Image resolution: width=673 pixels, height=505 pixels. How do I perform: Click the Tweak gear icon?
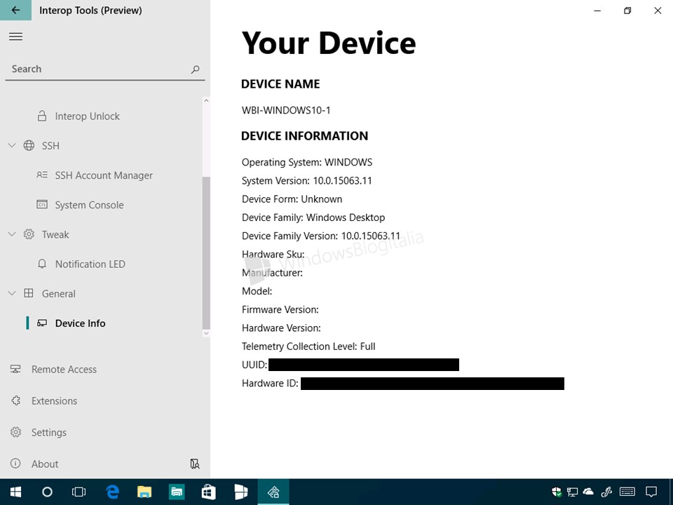point(29,234)
